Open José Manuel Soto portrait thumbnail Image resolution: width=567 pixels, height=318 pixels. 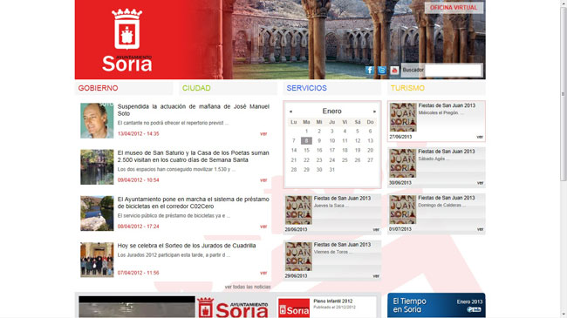[x=97, y=121]
